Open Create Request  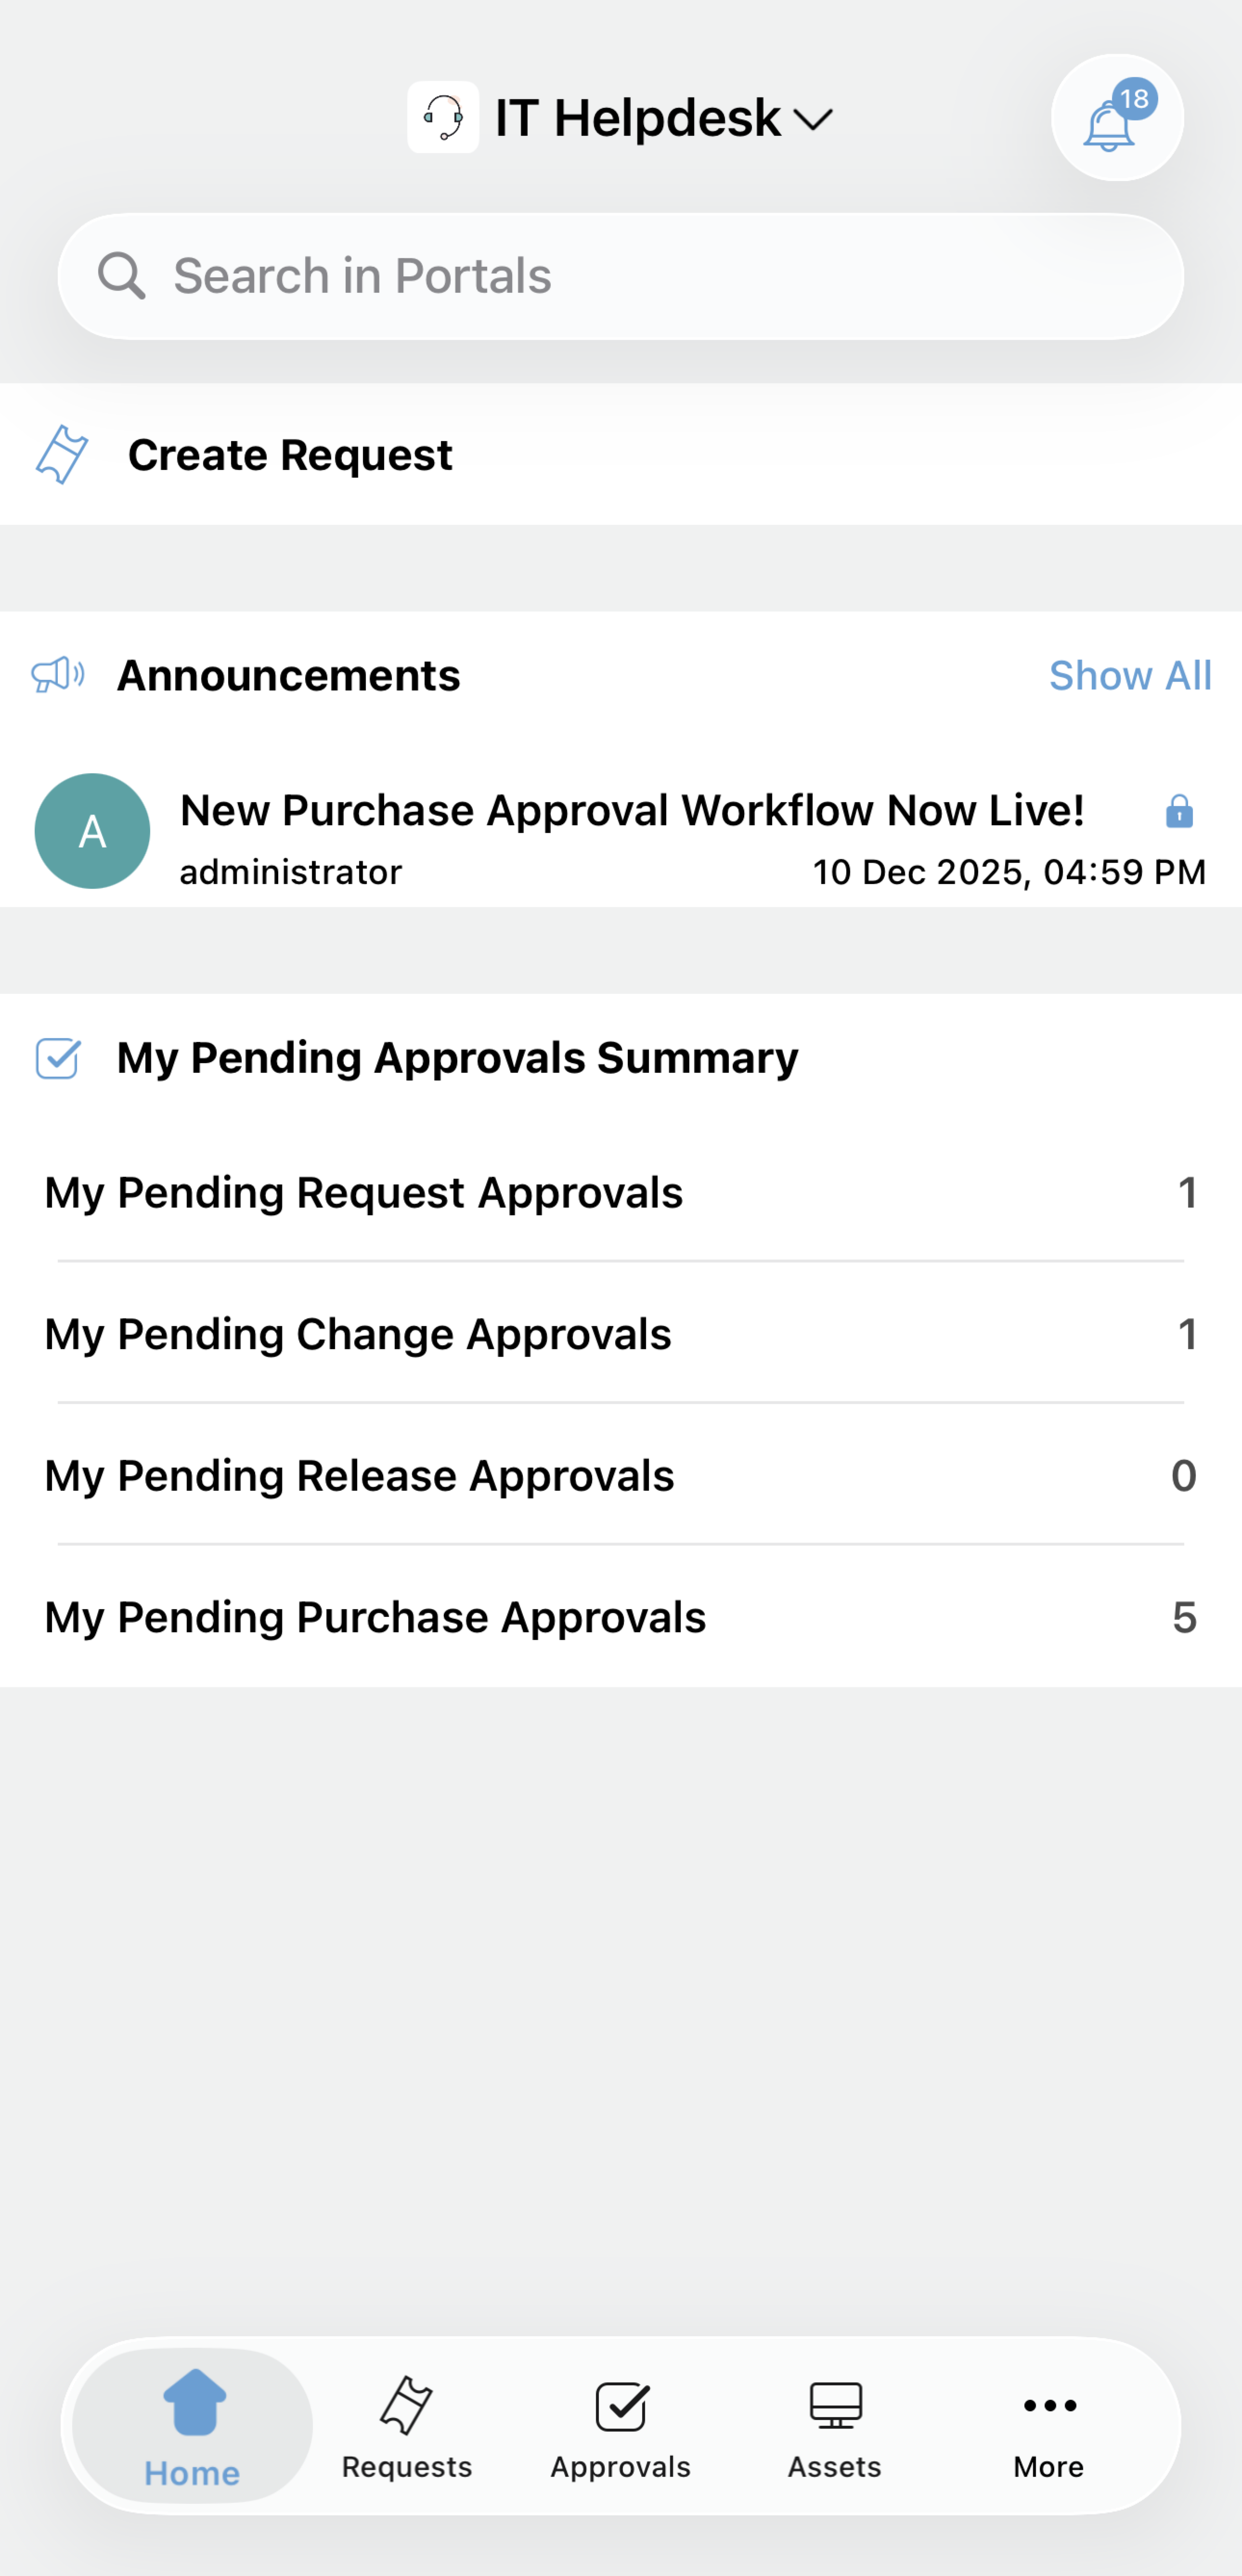290,455
